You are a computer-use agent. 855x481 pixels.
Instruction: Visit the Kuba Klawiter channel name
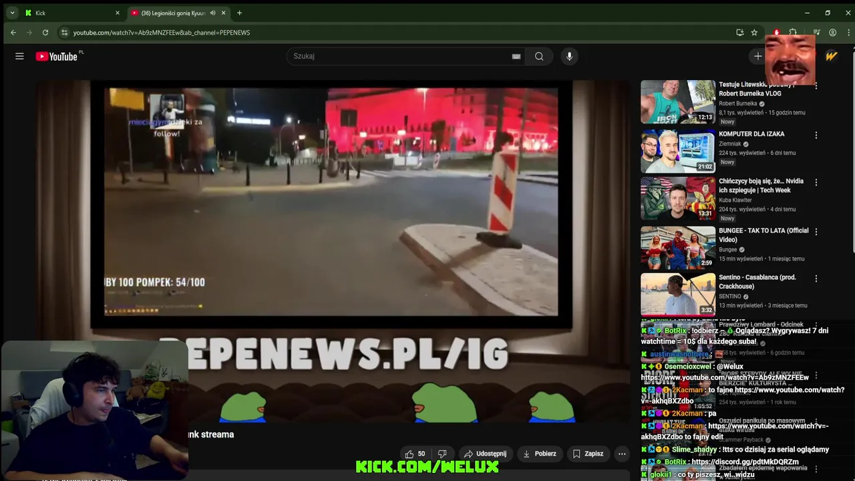[x=735, y=200]
